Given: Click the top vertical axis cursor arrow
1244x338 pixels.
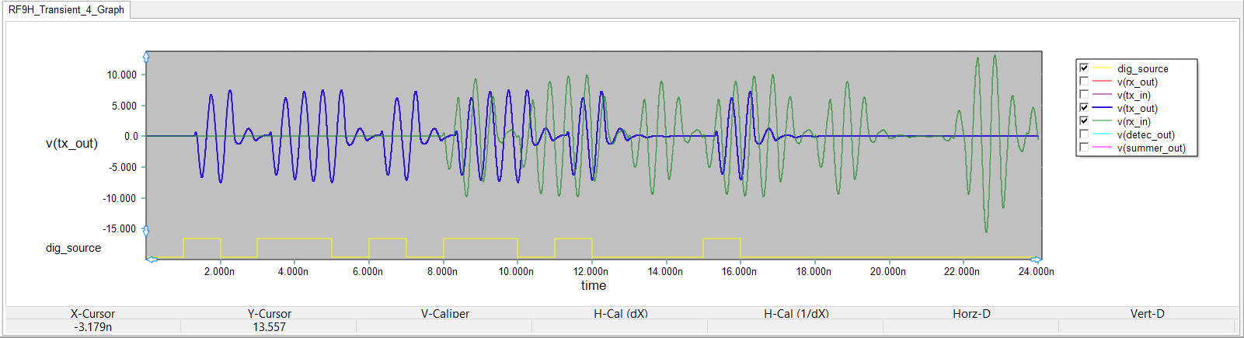Looking at the screenshot, I should pos(145,57).
